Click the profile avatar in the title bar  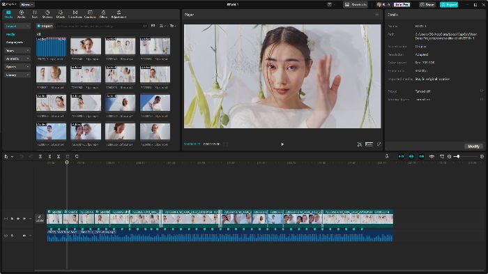click(x=379, y=5)
